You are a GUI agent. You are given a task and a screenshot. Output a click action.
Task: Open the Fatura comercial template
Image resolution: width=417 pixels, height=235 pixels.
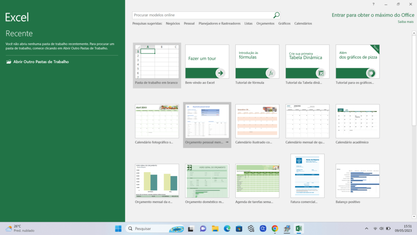(307, 176)
